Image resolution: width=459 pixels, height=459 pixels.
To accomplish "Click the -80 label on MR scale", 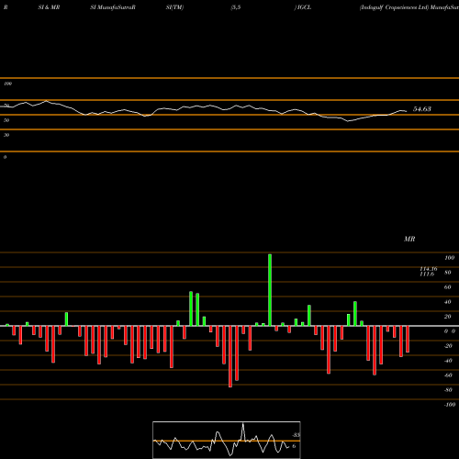I will click(448, 390).
